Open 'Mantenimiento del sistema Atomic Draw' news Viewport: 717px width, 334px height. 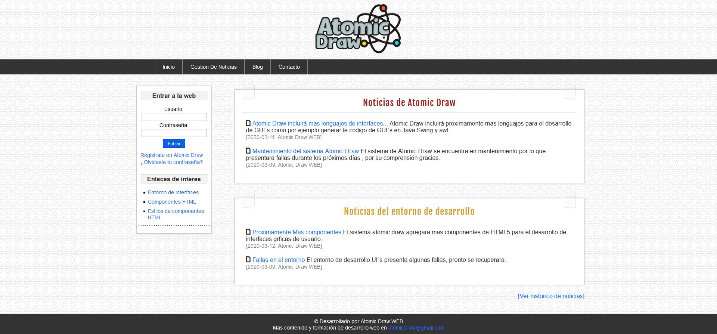(305, 151)
